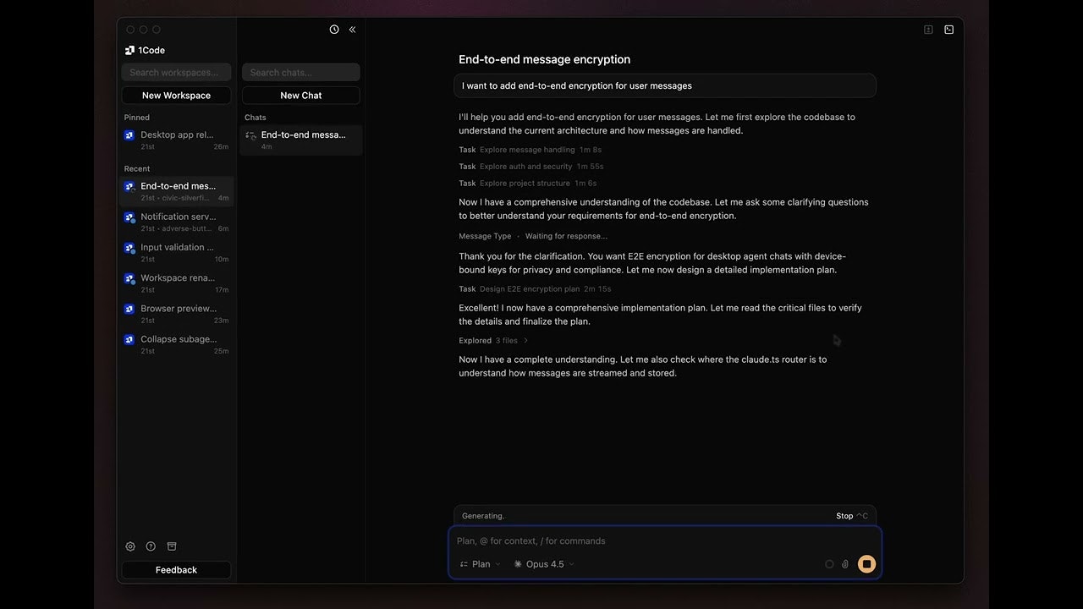Click the archive icon in the bottom sidebar
1083x609 pixels.
172,546
